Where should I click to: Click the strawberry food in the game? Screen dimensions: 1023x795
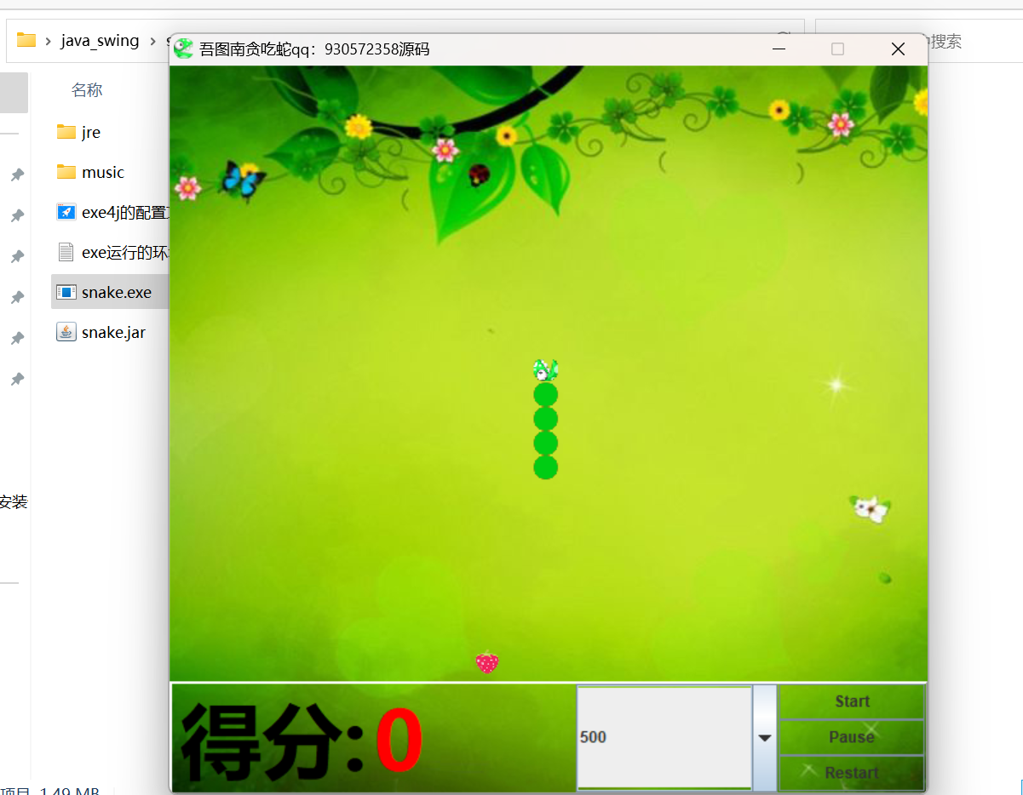click(486, 662)
